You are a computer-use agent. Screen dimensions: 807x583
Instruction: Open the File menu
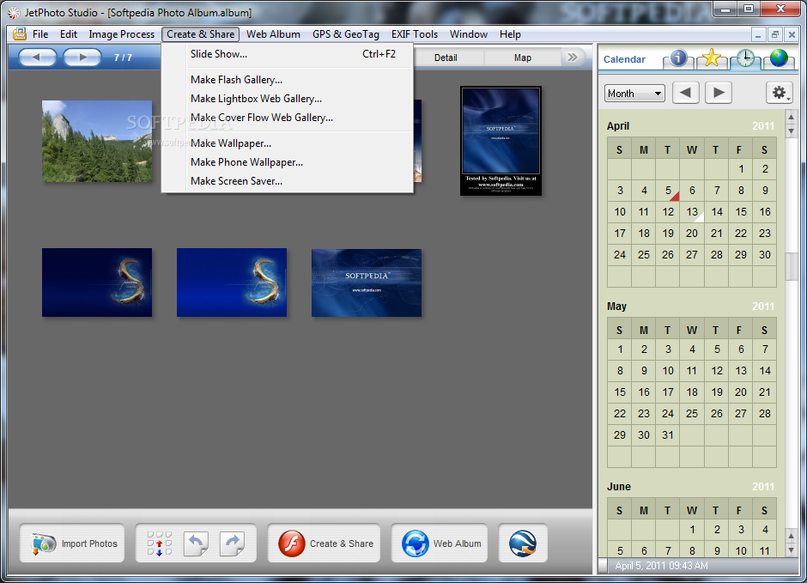point(40,34)
